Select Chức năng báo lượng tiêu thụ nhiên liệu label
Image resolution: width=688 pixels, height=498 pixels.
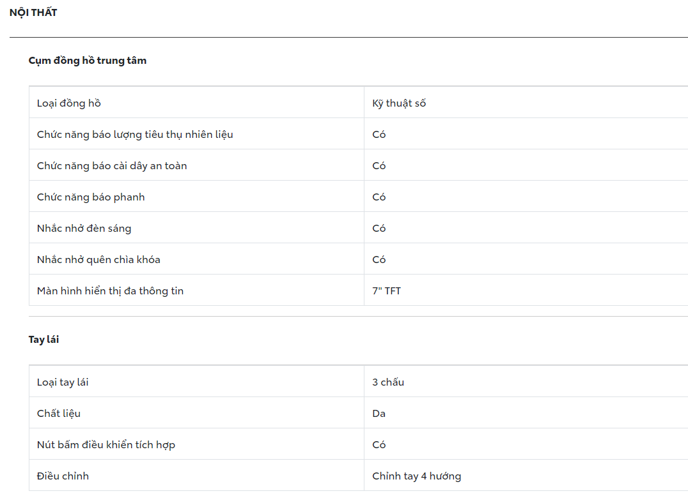coord(135,135)
